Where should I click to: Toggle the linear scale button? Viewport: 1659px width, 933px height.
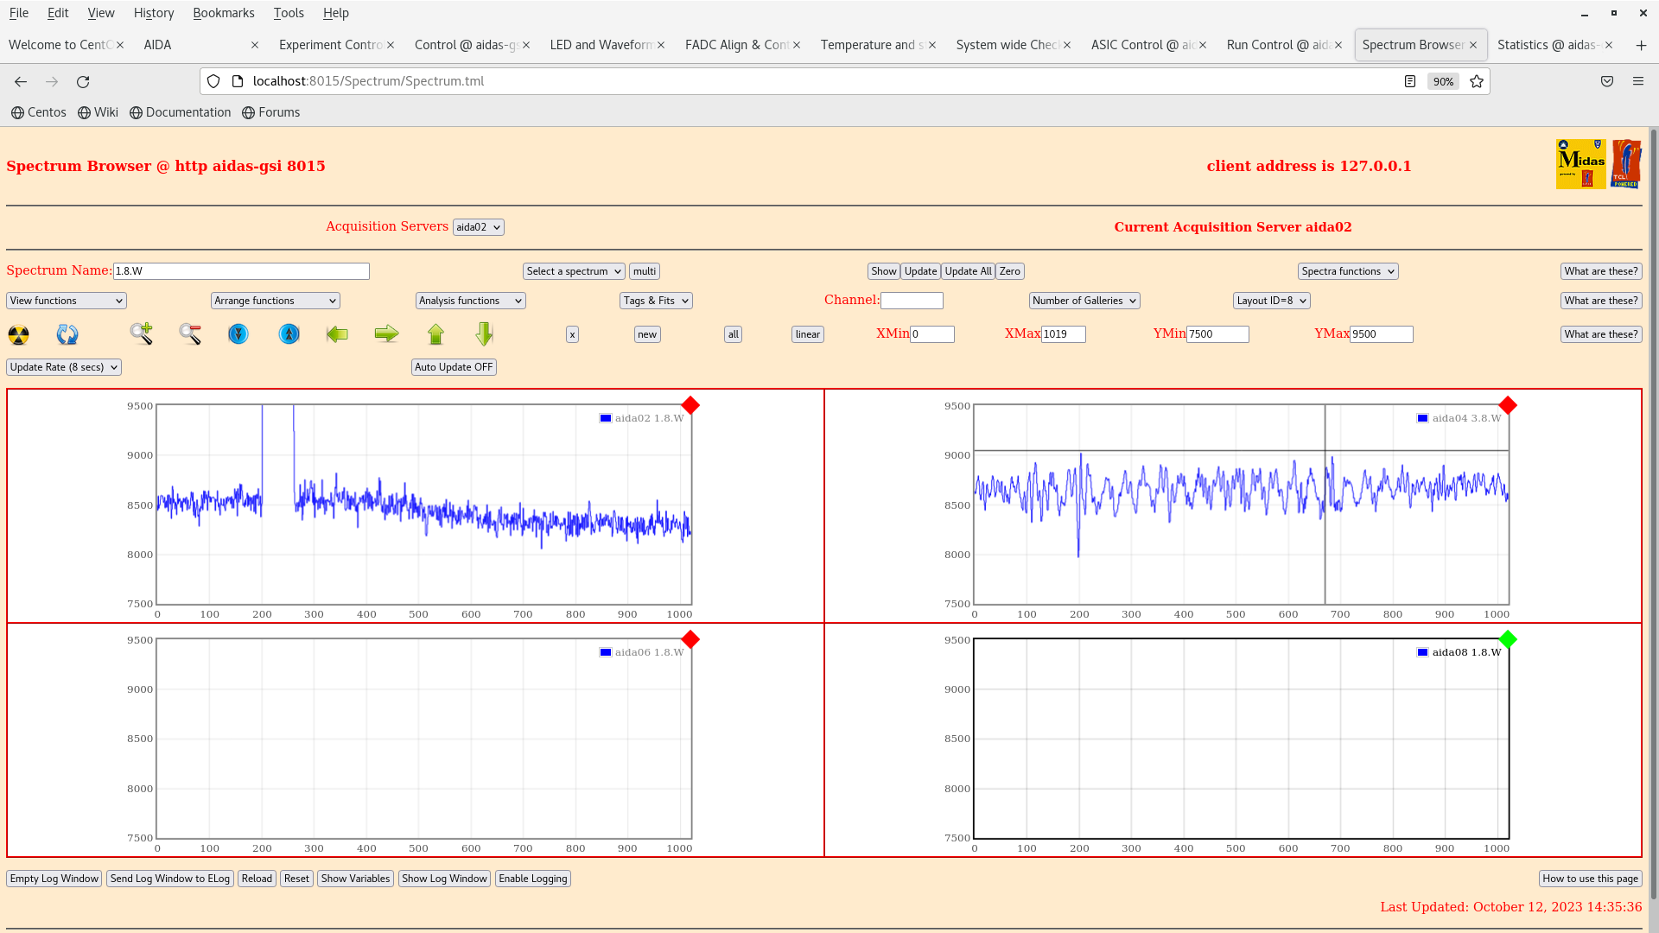pos(807,334)
